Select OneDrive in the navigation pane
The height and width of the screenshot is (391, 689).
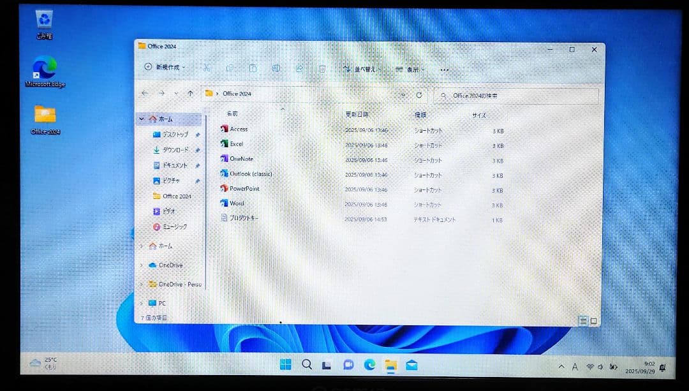pyautogui.click(x=170, y=265)
